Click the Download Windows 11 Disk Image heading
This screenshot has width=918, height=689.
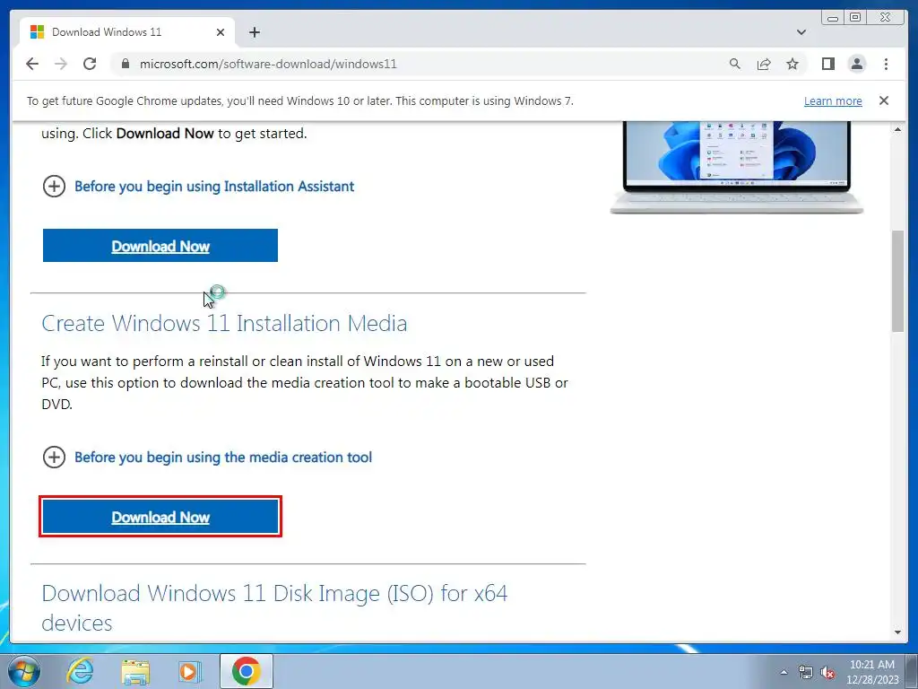(274, 608)
